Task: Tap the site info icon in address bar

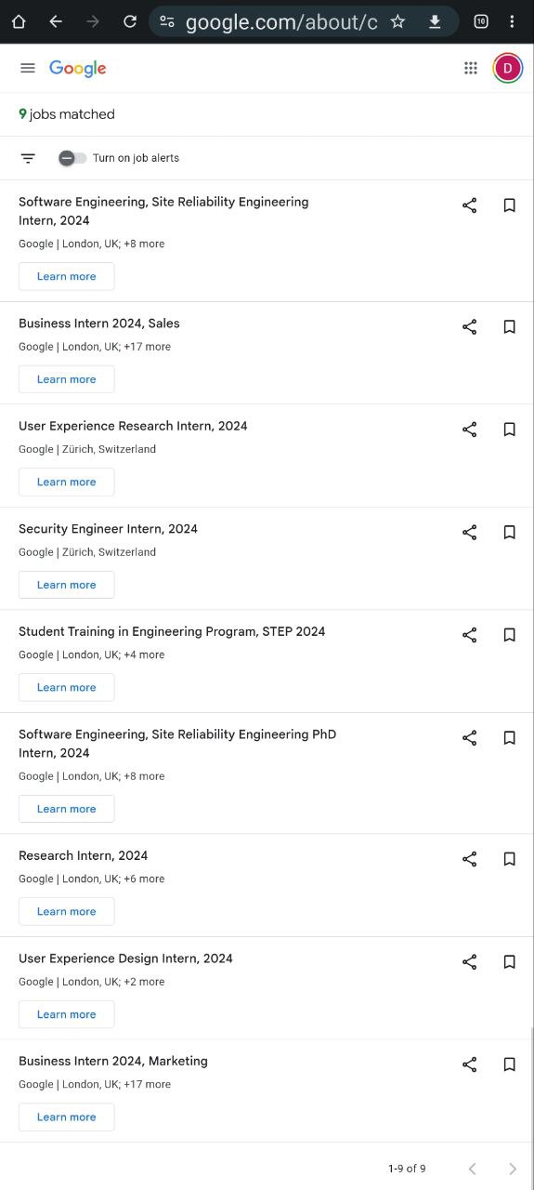Action: tap(167, 21)
